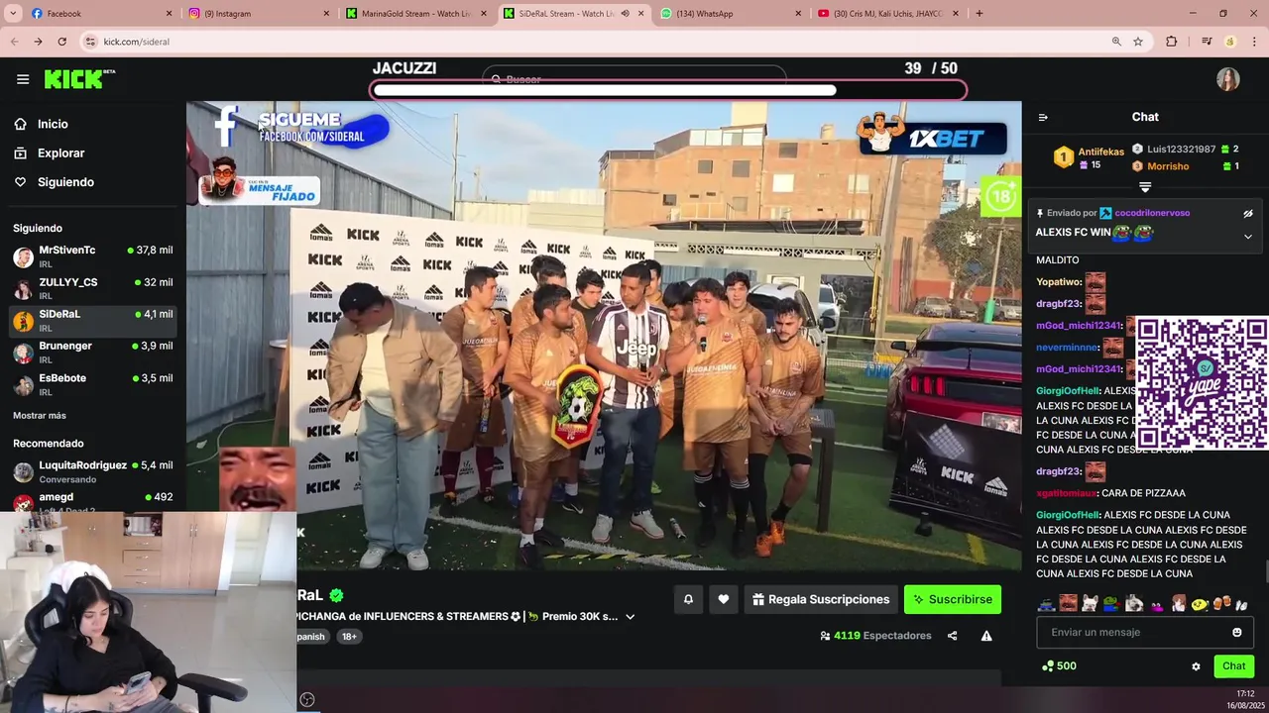Image resolution: width=1269 pixels, height=713 pixels.
Task: Open the tab search dropdown arrow
Action: 13,13
